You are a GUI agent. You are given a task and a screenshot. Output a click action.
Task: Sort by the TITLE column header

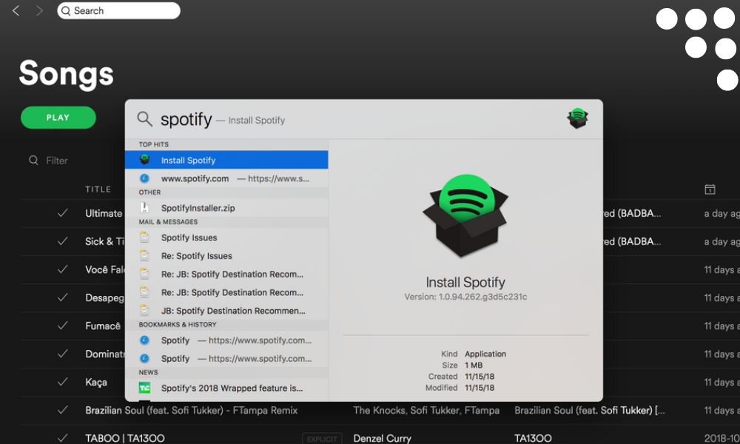[98, 189]
